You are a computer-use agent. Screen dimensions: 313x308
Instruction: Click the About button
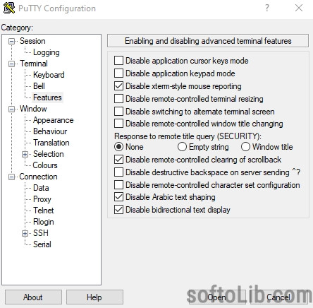click(x=33, y=297)
